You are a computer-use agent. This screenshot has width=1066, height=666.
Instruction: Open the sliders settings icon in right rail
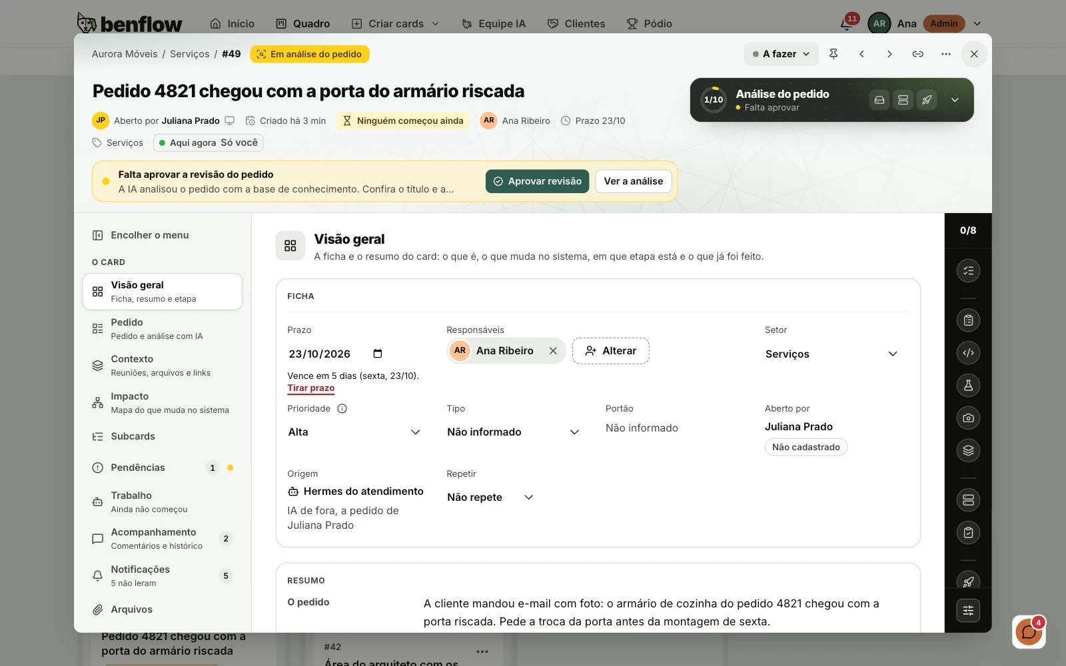pyautogui.click(x=968, y=611)
